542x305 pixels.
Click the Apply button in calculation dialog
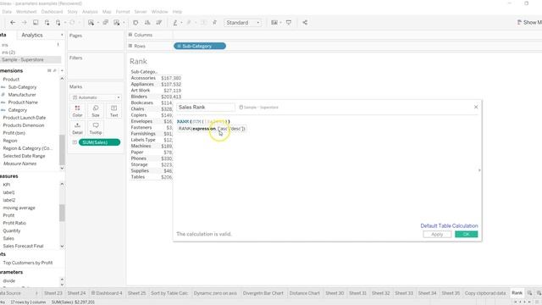click(x=437, y=234)
